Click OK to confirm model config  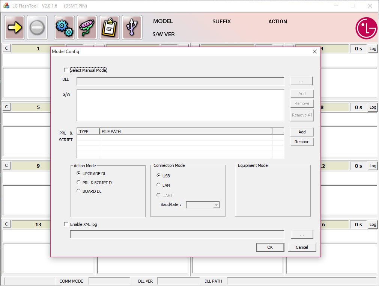[270, 247]
